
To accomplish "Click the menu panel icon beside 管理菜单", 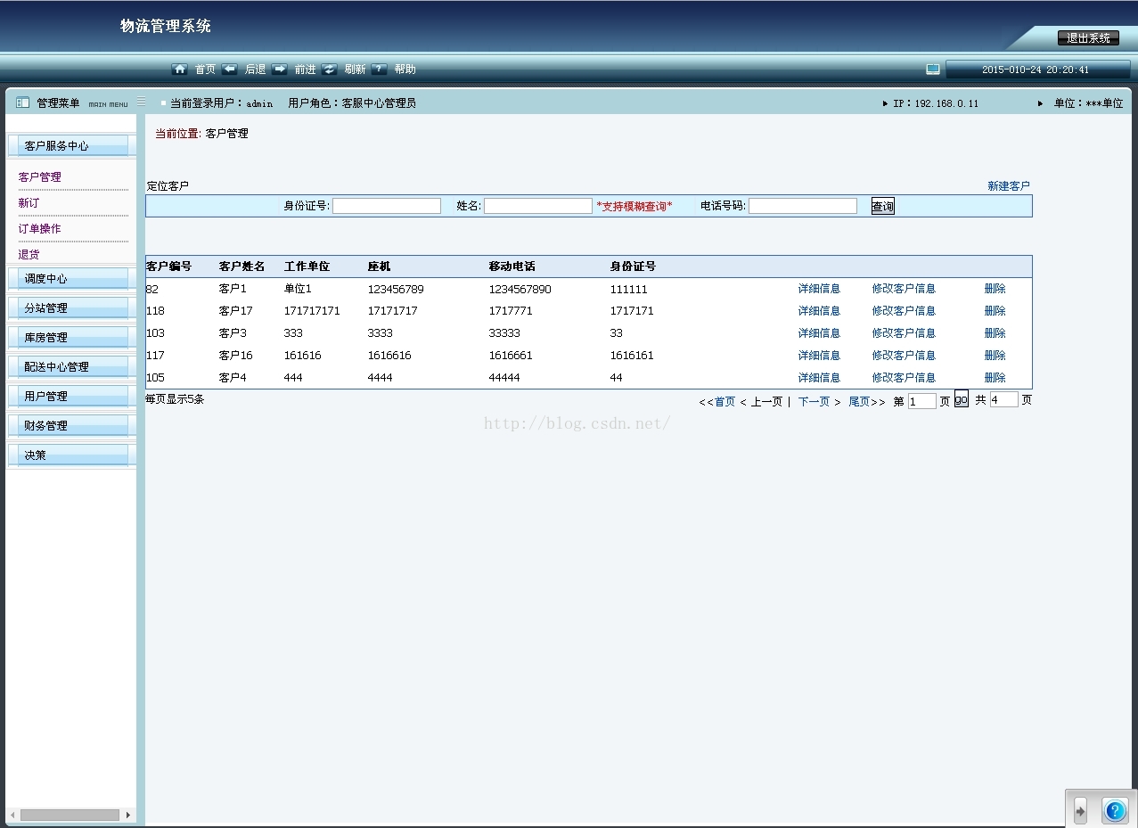I will (23, 102).
